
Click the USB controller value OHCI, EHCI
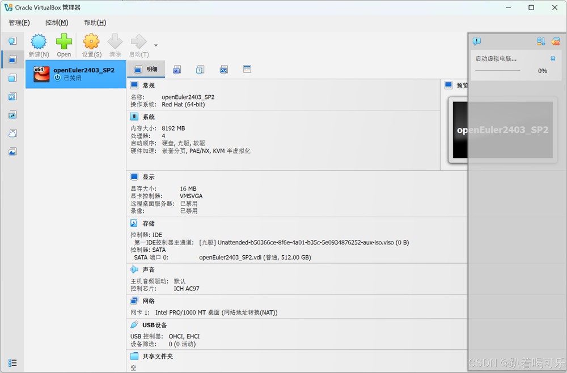click(184, 337)
